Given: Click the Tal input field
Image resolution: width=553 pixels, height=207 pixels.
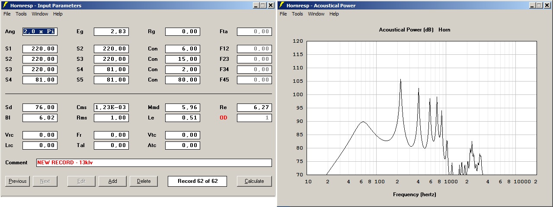Looking at the screenshot, I should (111, 145).
